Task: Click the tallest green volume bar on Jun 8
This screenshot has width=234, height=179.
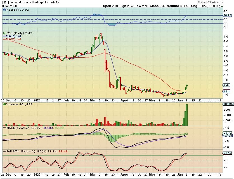Action: (187, 115)
